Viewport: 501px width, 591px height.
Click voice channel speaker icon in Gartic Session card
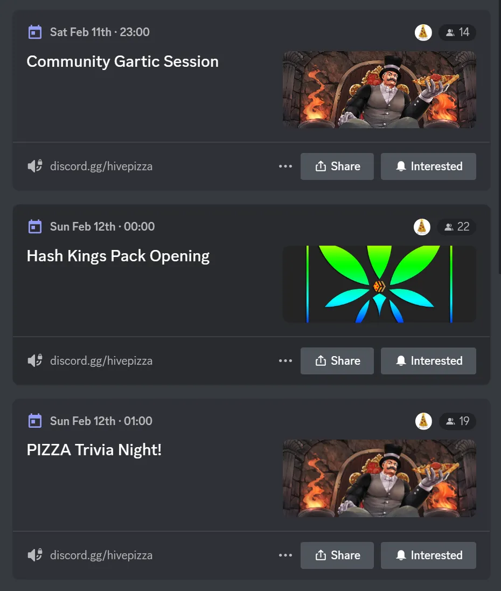point(35,166)
